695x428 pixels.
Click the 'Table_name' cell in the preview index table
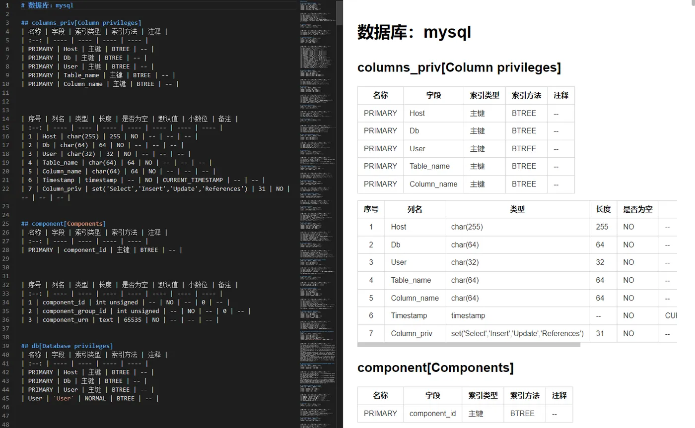click(x=433, y=166)
